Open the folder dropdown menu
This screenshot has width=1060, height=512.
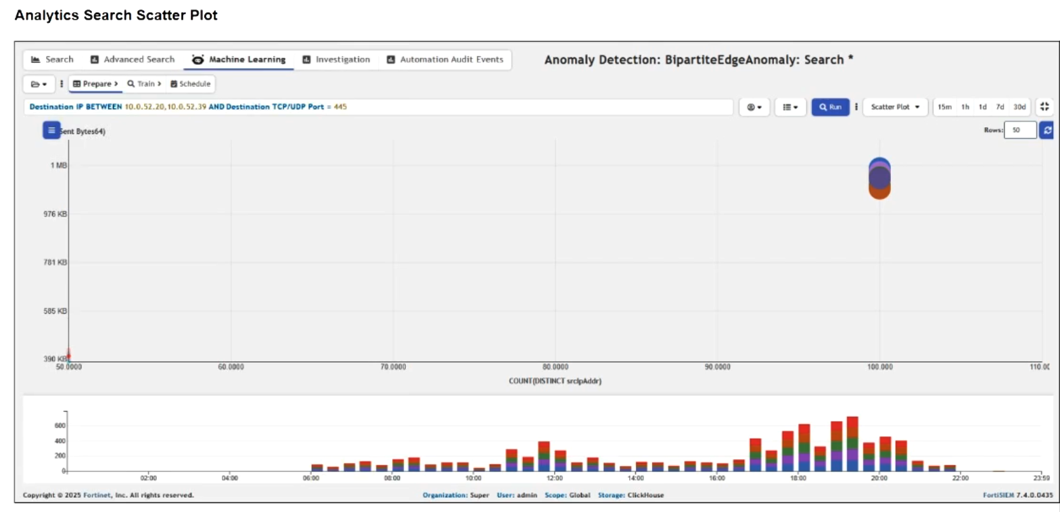click(39, 84)
